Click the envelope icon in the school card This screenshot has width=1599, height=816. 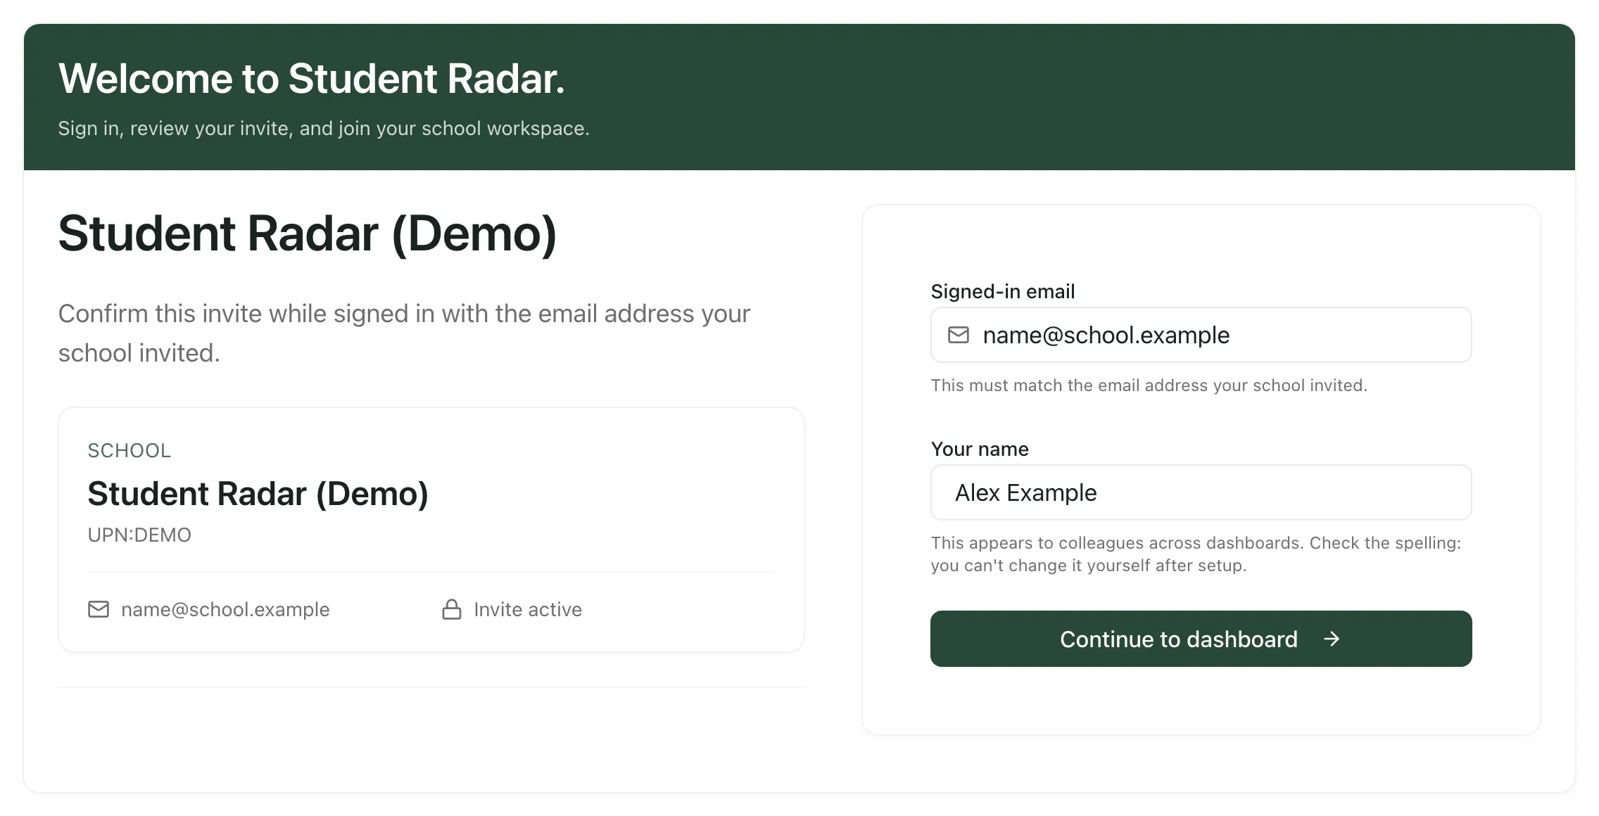pos(99,609)
